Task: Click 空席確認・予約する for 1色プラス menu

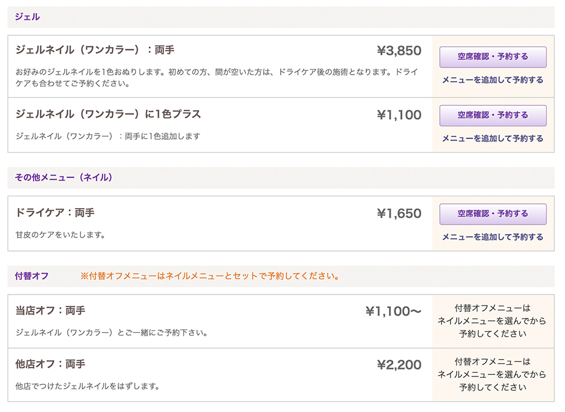Action: coord(493,116)
